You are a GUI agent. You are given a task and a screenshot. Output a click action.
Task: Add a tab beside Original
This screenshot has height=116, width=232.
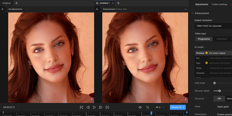pyautogui.click(x=16, y=3)
